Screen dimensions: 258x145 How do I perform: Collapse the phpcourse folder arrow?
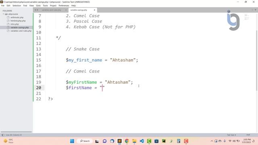[3, 14]
